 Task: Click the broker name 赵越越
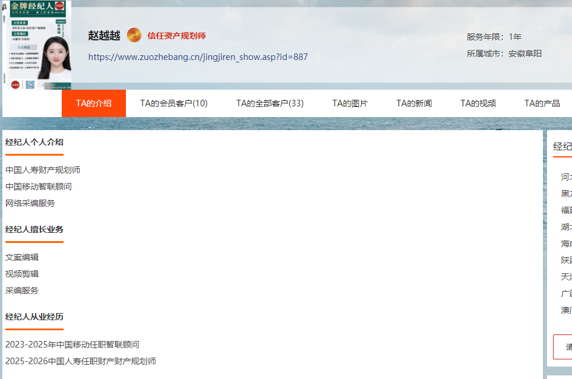tap(104, 36)
